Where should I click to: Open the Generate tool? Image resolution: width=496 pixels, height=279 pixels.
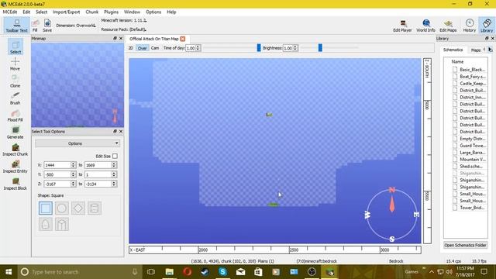coord(15,133)
